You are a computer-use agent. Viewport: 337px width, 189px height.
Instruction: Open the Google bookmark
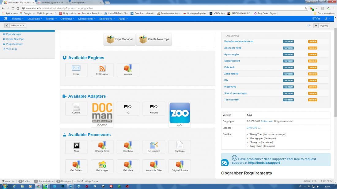click(25, 13)
